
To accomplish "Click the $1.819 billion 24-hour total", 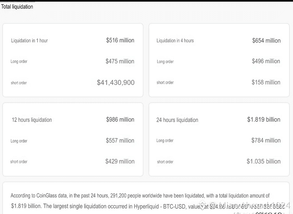I will pos(264,119).
